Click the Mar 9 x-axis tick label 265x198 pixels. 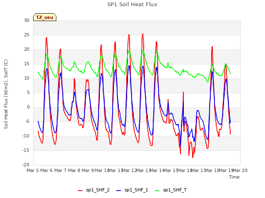click(88, 170)
